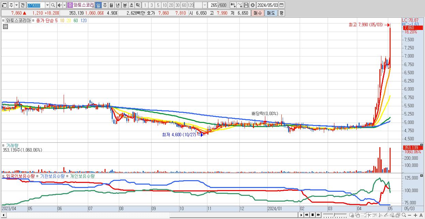425x219 pixels.
Task: Click the speaker sound icon in toolbar
Action: [60, 5]
